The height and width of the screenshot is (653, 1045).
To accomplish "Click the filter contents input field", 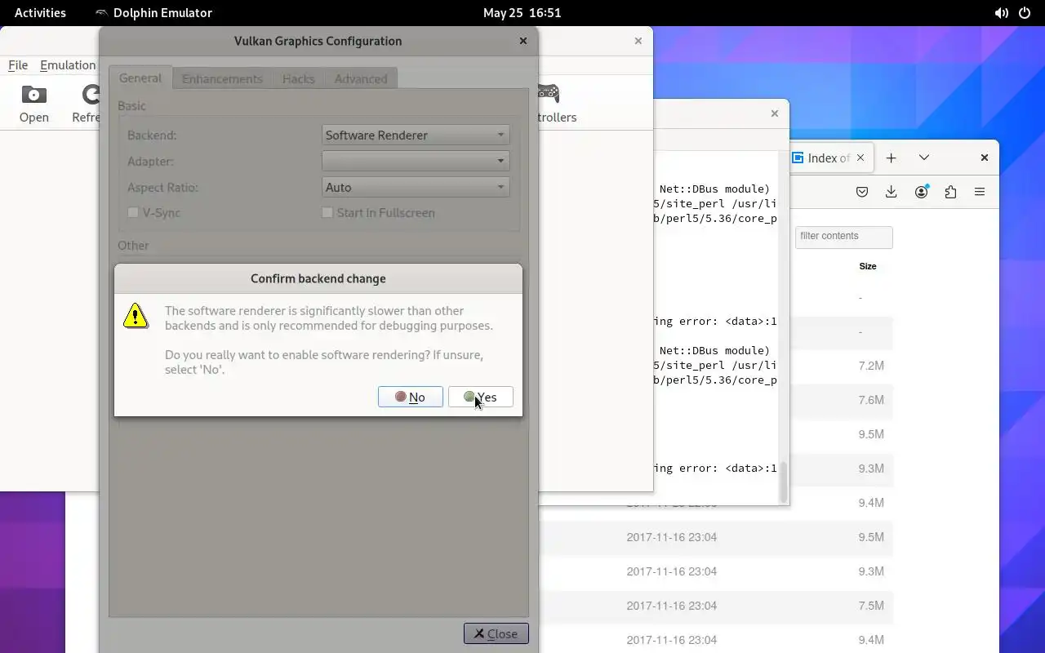I will point(843,237).
